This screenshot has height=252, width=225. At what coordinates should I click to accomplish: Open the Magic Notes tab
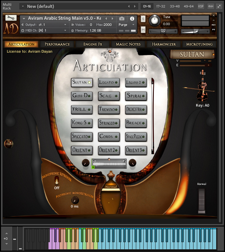128,44
